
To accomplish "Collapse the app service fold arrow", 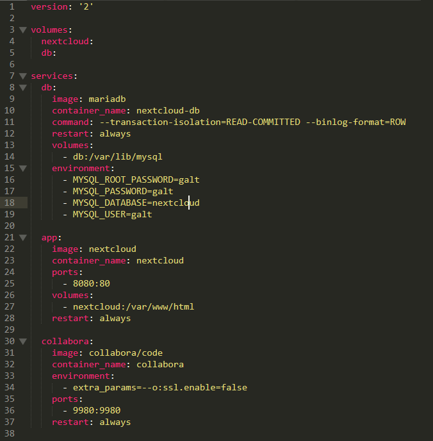I will [x=23, y=238].
